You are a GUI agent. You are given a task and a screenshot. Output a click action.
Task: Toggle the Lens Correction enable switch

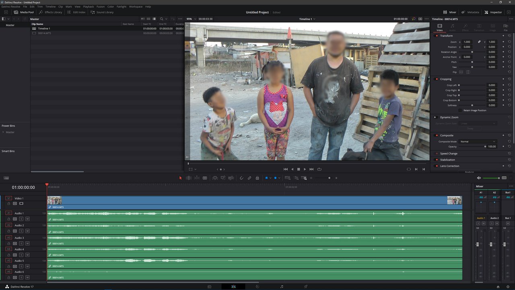pyautogui.click(x=437, y=166)
